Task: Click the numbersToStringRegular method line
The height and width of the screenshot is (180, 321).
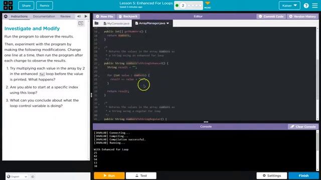Action: point(135,119)
